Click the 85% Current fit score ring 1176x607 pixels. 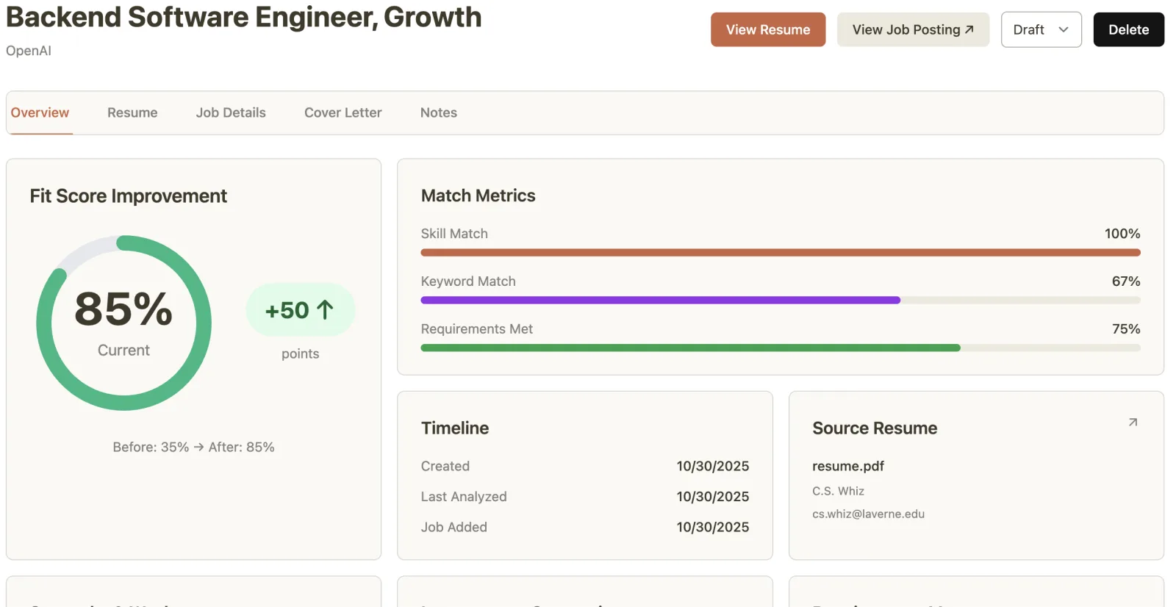point(123,323)
